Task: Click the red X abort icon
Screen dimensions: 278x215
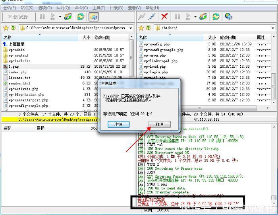Action: pos(164,17)
